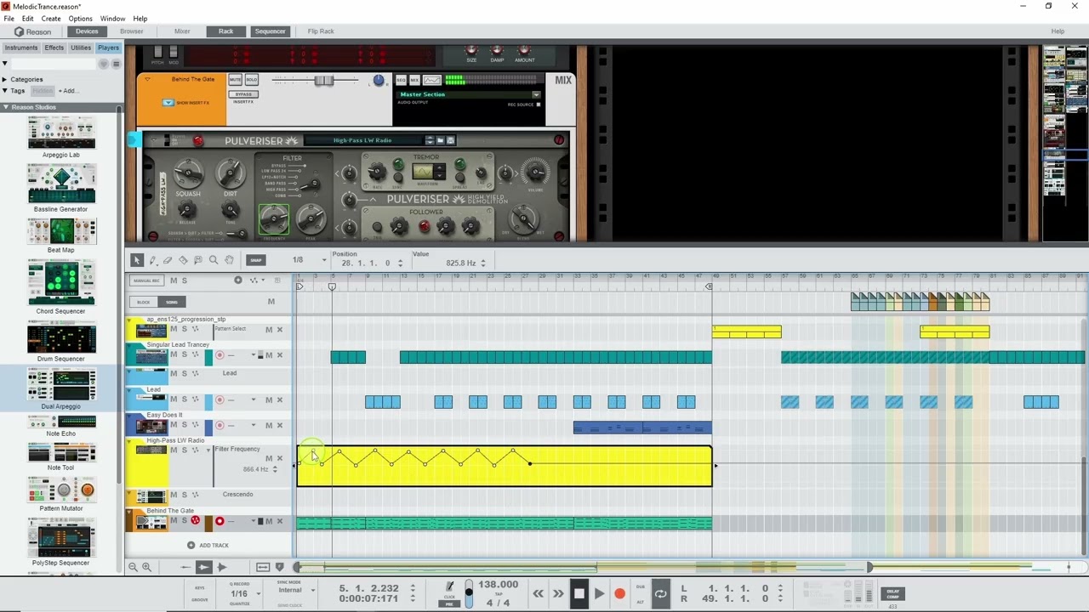Select the Razor tool

(183, 260)
